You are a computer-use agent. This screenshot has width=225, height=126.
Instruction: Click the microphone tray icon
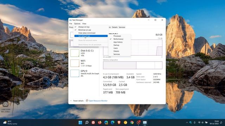[x=194, y=122]
